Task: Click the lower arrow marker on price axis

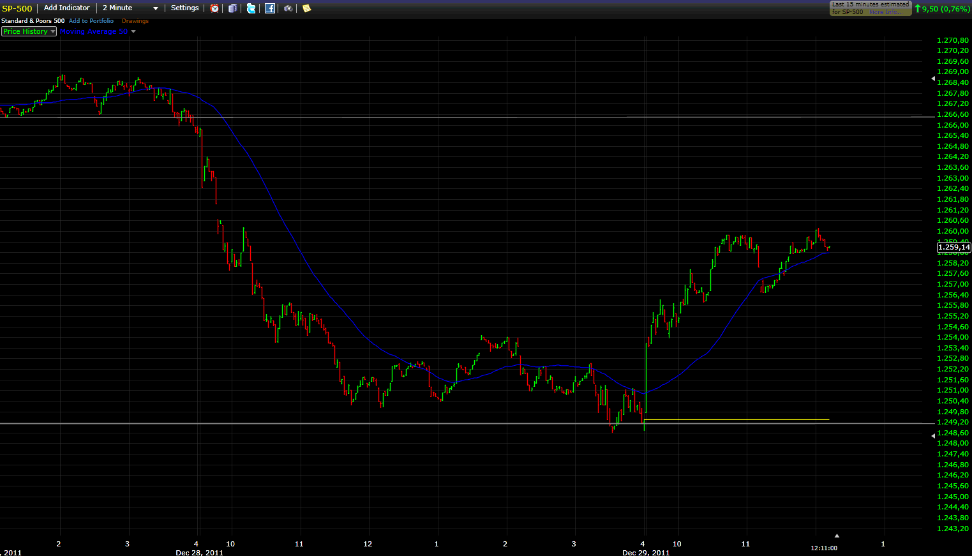Action: 933,435
